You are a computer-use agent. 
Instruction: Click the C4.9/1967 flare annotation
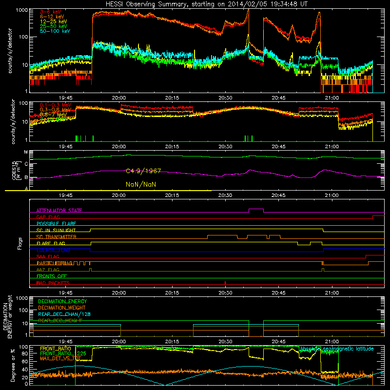click(143, 171)
